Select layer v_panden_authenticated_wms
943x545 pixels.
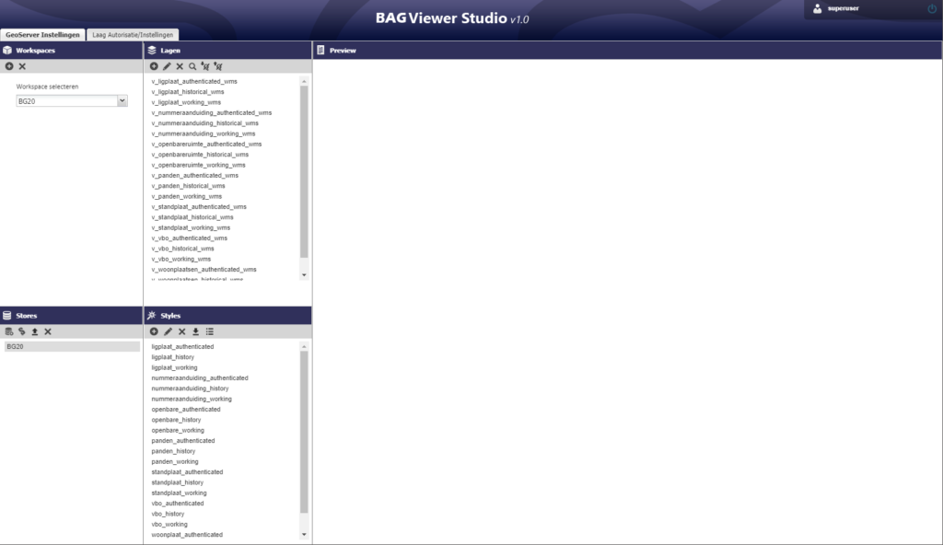[195, 176]
